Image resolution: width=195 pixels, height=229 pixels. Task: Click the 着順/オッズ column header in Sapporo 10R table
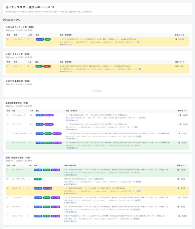click(x=179, y=35)
